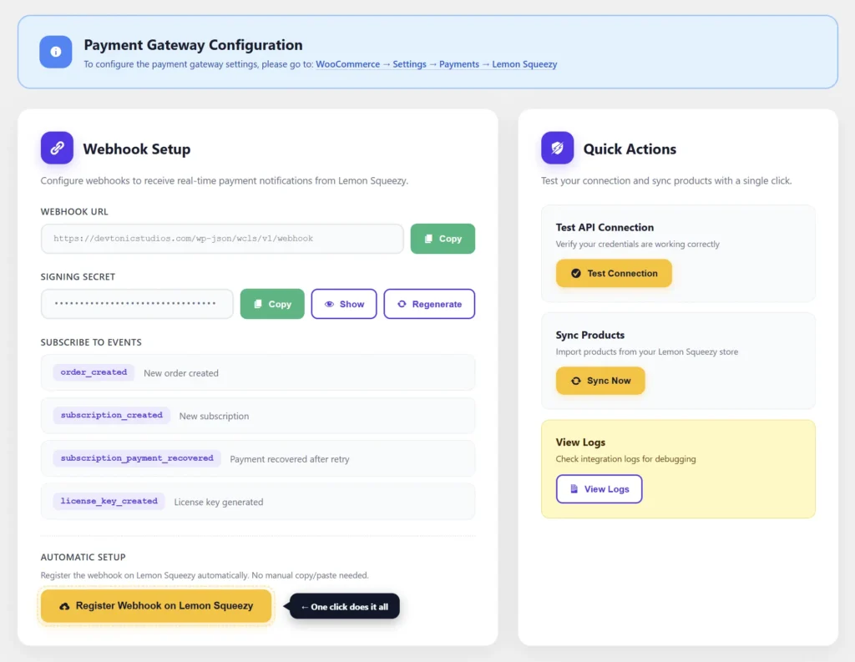Click the 'Test API Connection' heading
855x662 pixels.
coord(605,227)
